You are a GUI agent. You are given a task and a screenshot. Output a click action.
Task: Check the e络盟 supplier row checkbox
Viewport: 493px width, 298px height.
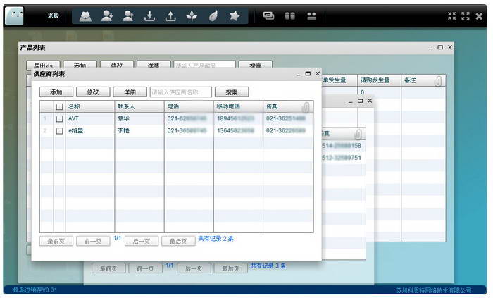[x=59, y=131]
